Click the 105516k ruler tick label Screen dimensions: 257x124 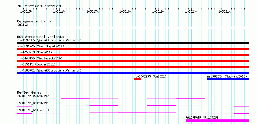(59, 11)
